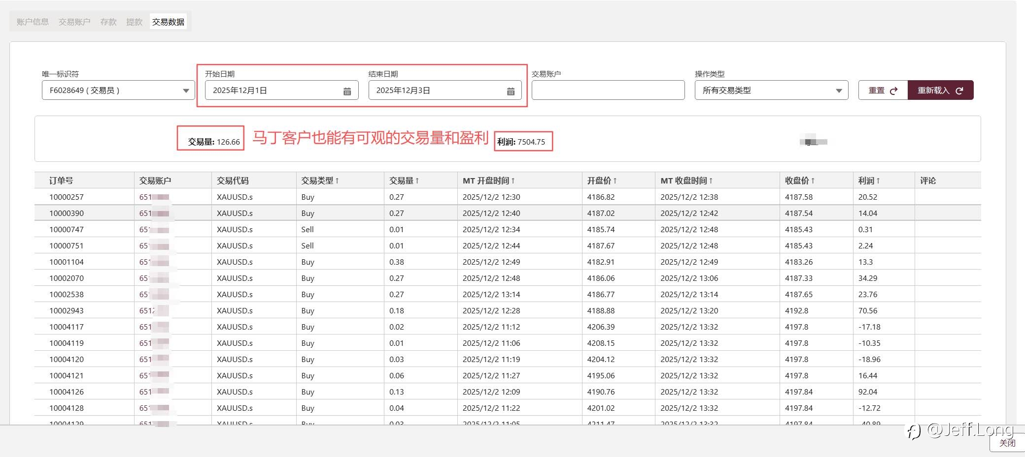
Task: Click the 重置 reset button
Action: (x=883, y=91)
